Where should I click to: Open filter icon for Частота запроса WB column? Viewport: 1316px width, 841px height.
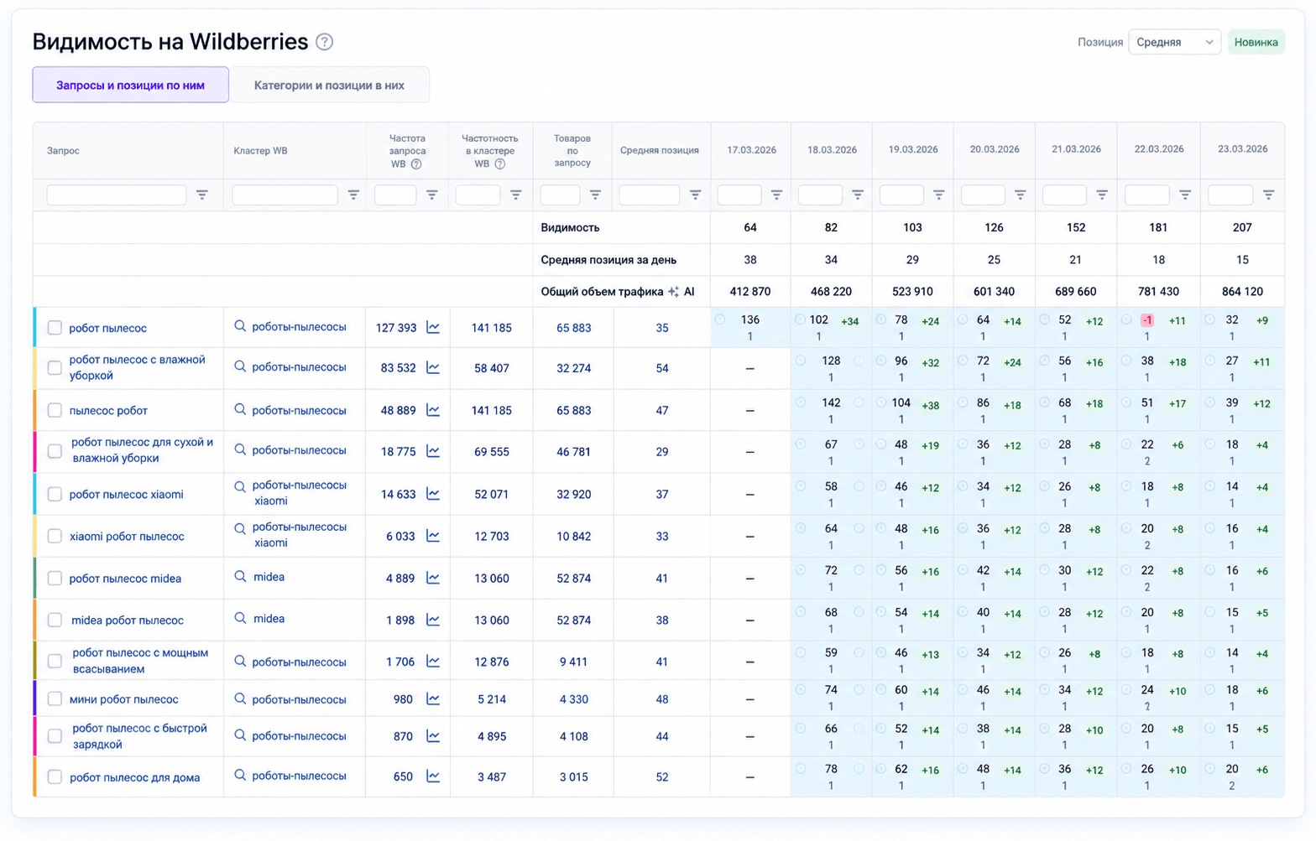point(431,195)
